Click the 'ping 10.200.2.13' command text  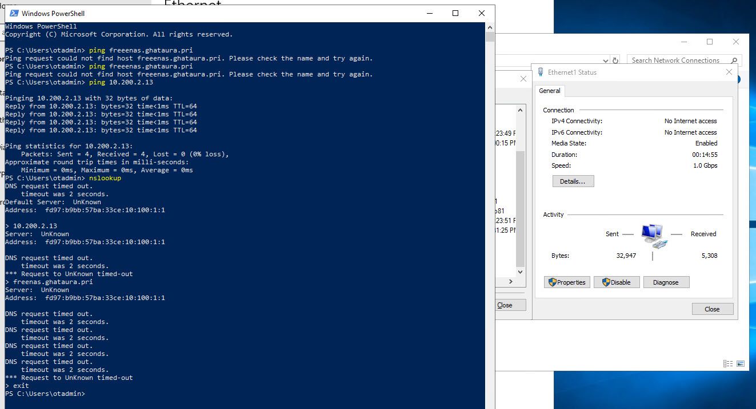click(x=121, y=82)
